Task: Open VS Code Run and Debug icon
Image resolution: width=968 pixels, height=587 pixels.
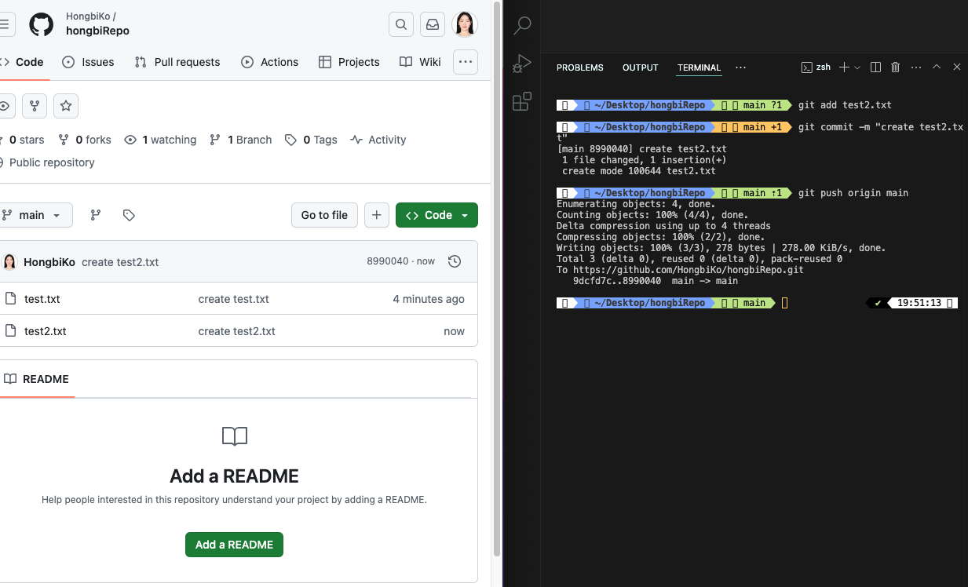Action: tap(522, 64)
